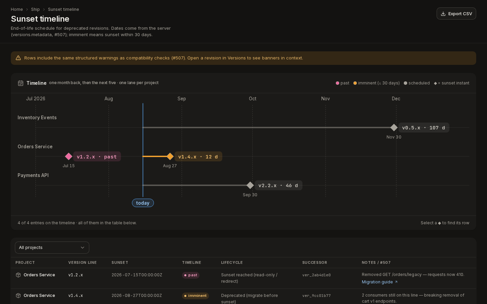Click successor ID ver_9cc01b77

click(317, 296)
